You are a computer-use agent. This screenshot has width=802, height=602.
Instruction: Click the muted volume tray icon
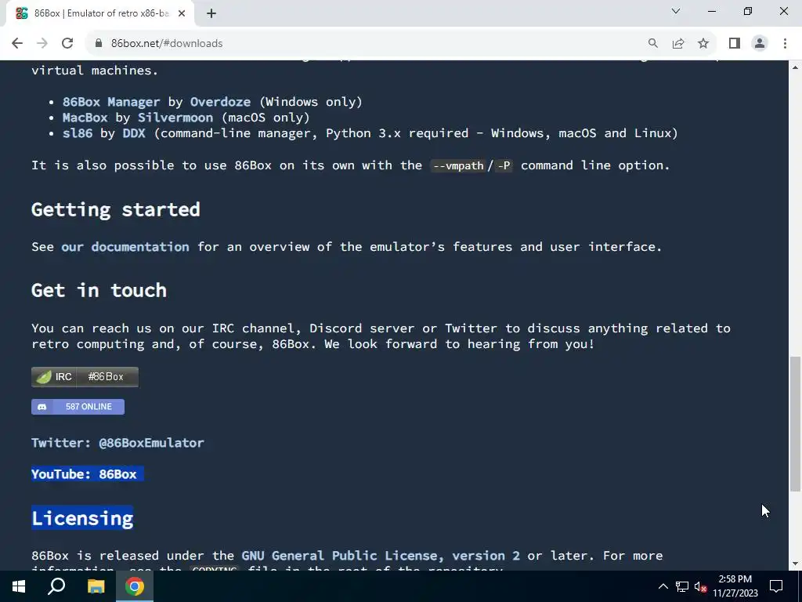click(x=700, y=586)
